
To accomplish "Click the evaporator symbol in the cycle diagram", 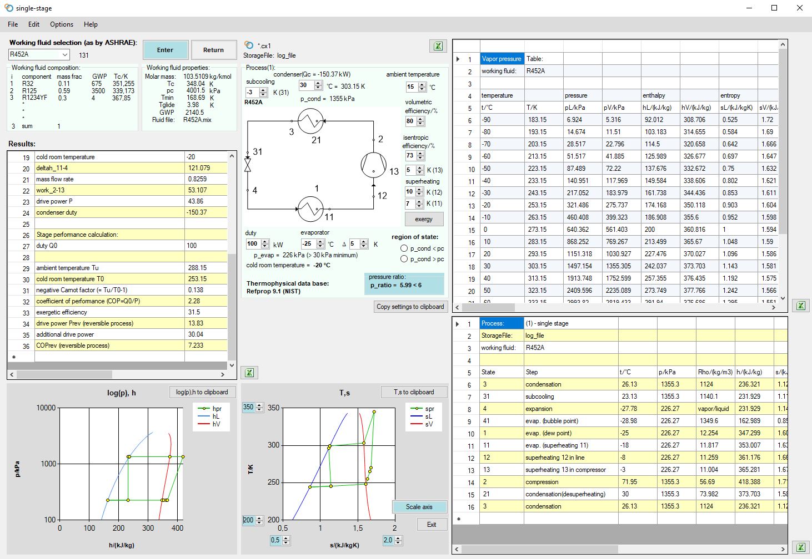I will tap(310, 209).
